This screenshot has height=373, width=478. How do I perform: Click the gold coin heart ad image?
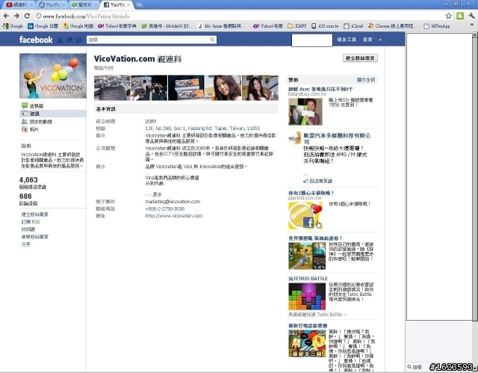[305, 215]
